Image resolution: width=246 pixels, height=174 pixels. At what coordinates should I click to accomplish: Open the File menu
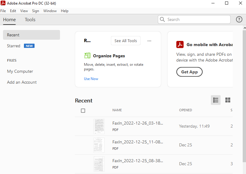(3, 11)
